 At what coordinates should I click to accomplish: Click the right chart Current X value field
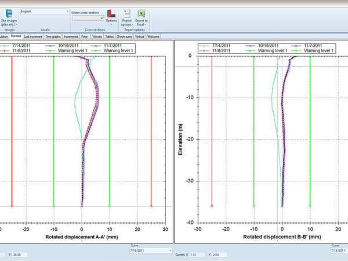197,255
